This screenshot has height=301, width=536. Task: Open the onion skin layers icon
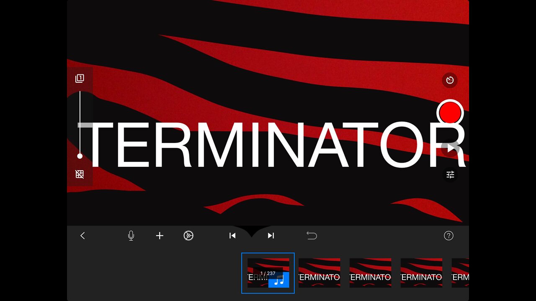click(x=80, y=79)
